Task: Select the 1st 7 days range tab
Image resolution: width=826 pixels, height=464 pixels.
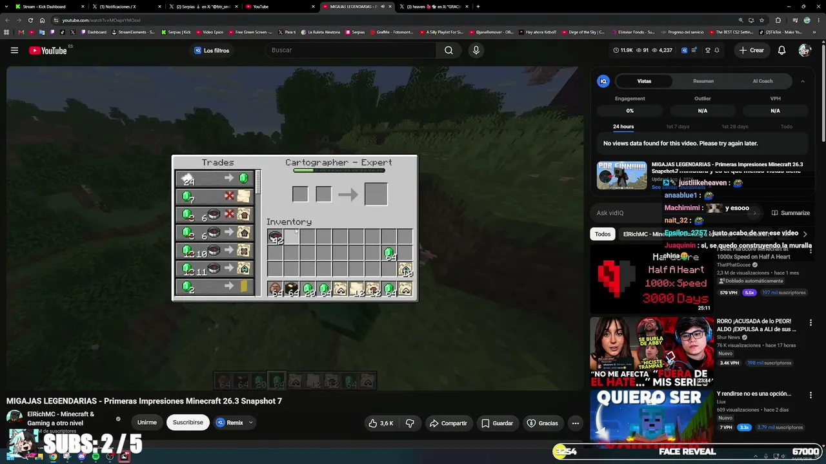Action: (x=678, y=127)
